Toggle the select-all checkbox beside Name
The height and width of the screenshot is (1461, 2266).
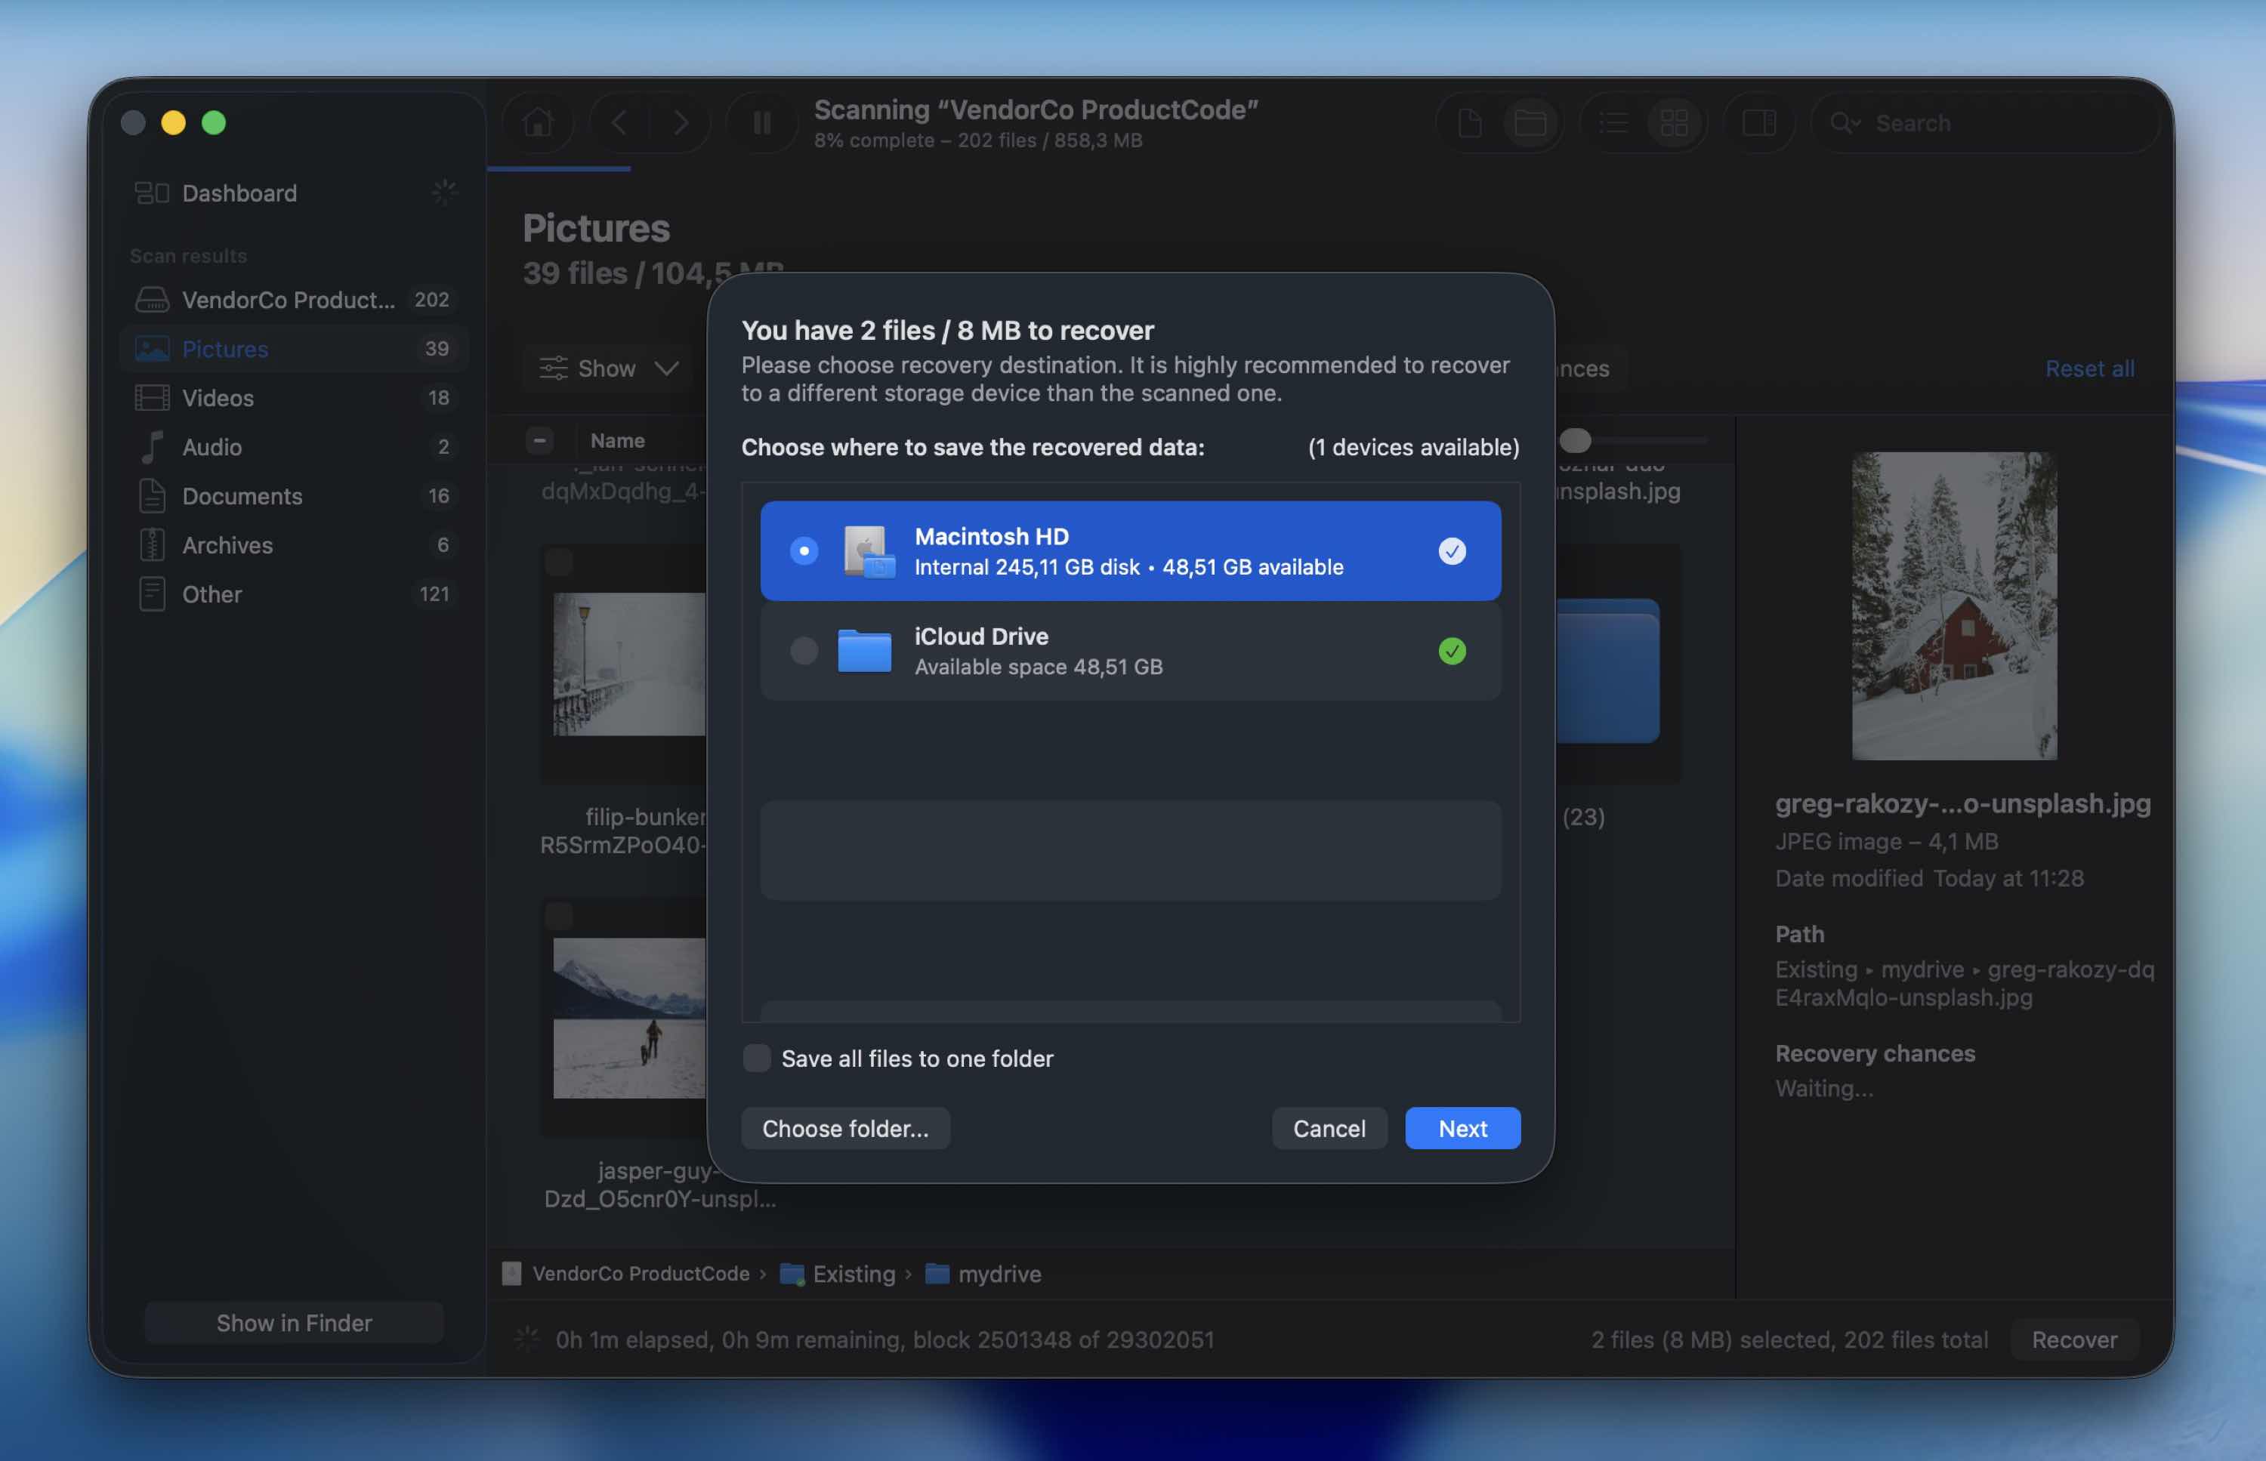click(539, 440)
